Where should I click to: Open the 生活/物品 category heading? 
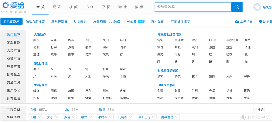click(x=41, y=85)
